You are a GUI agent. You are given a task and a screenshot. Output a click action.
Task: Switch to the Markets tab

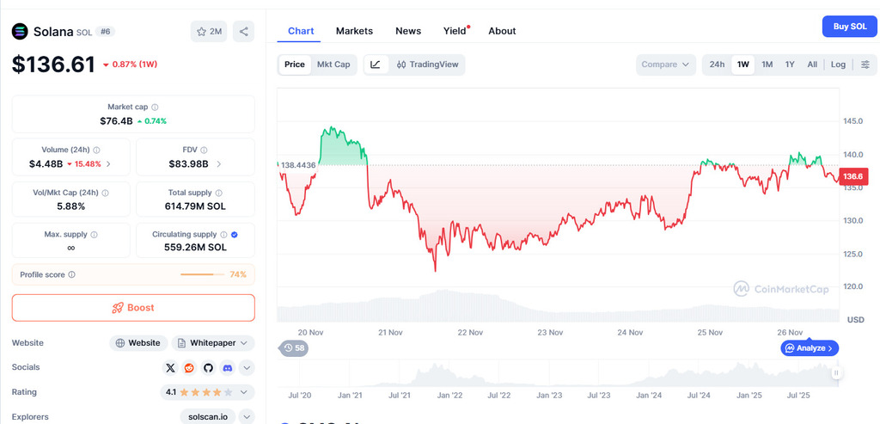pyautogui.click(x=354, y=31)
